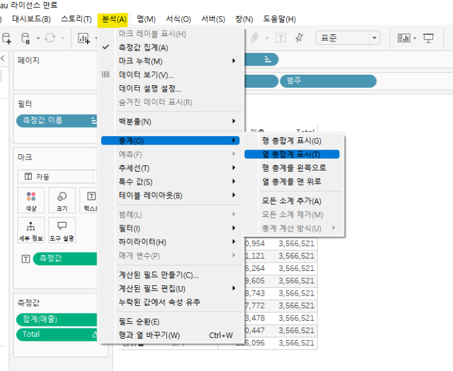Click the text icon beside 측정값 pill
The height and width of the screenshot is (371, 453).
click(26, 259)
